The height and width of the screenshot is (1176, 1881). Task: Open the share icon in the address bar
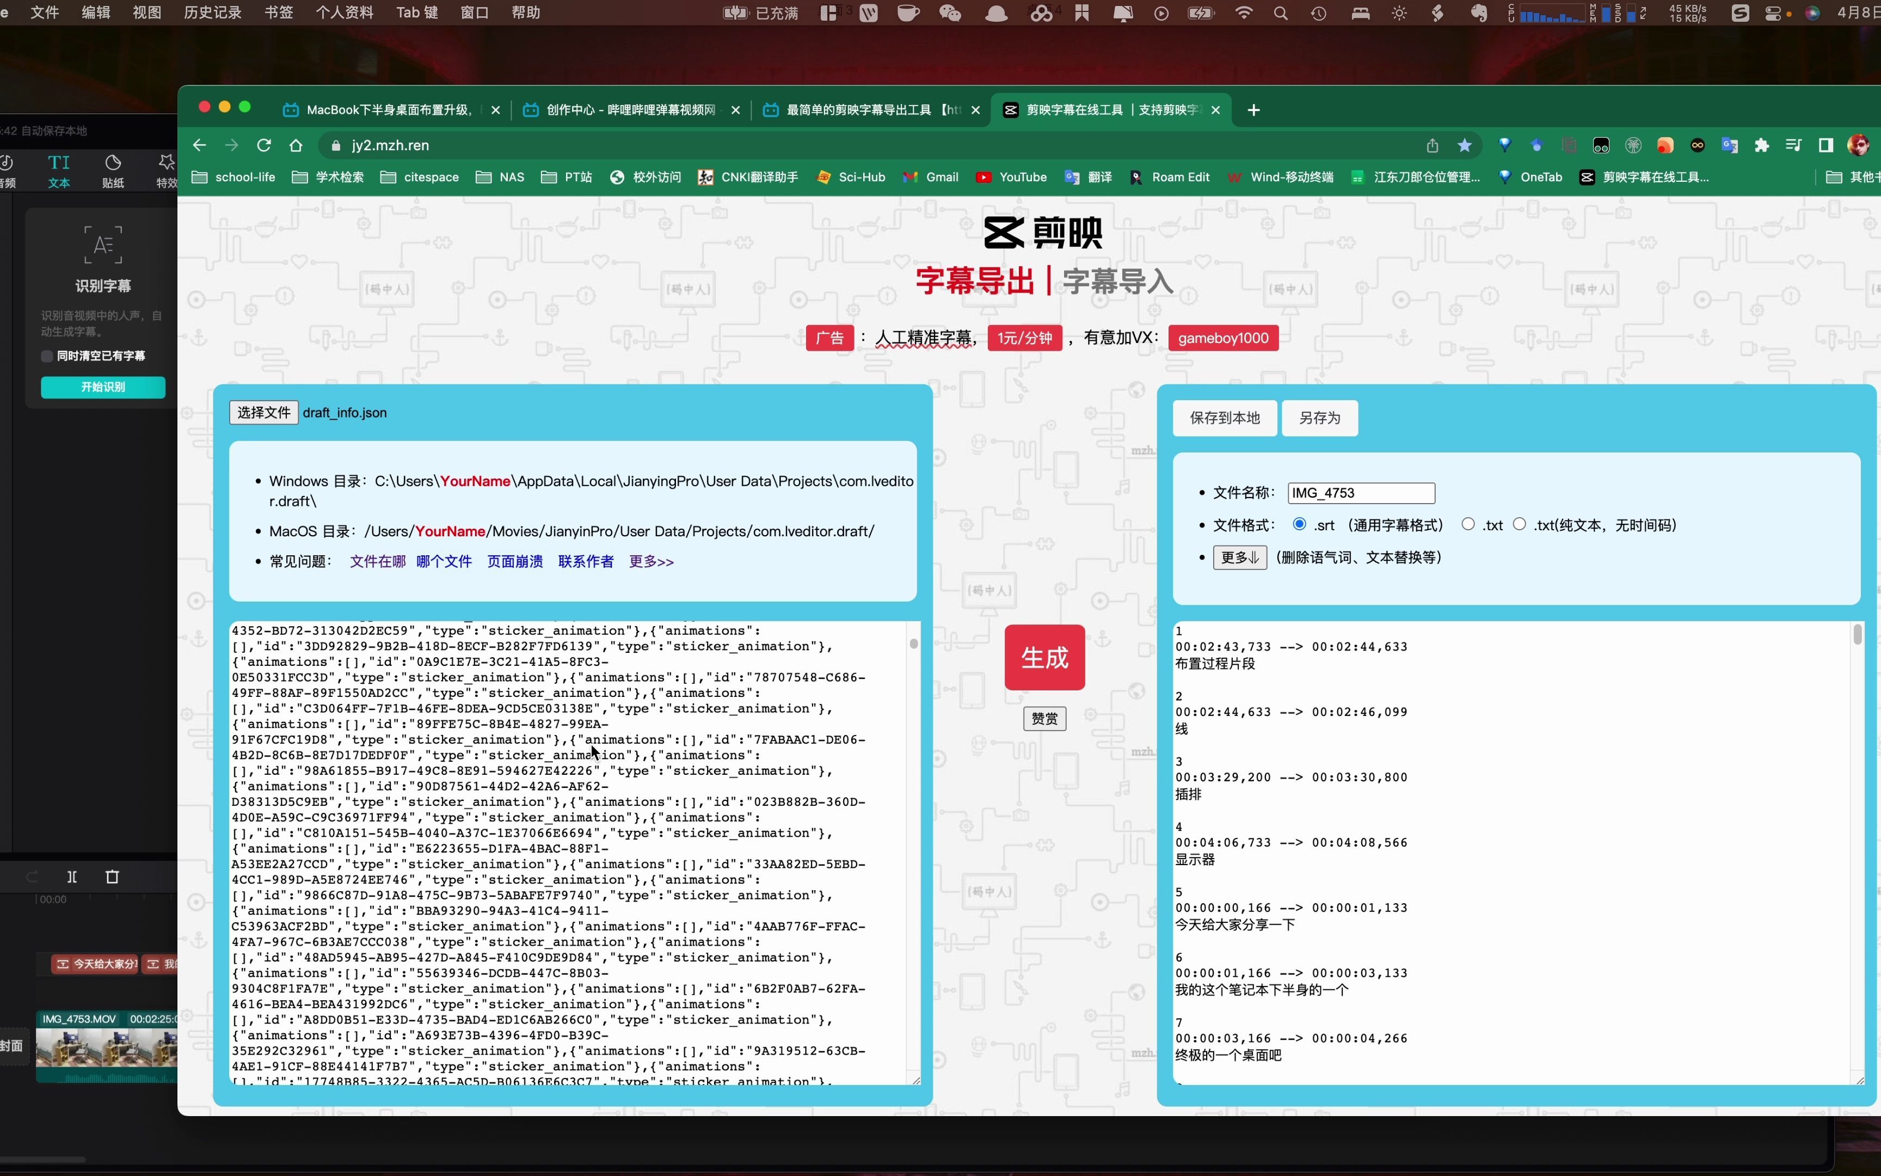1433,145
